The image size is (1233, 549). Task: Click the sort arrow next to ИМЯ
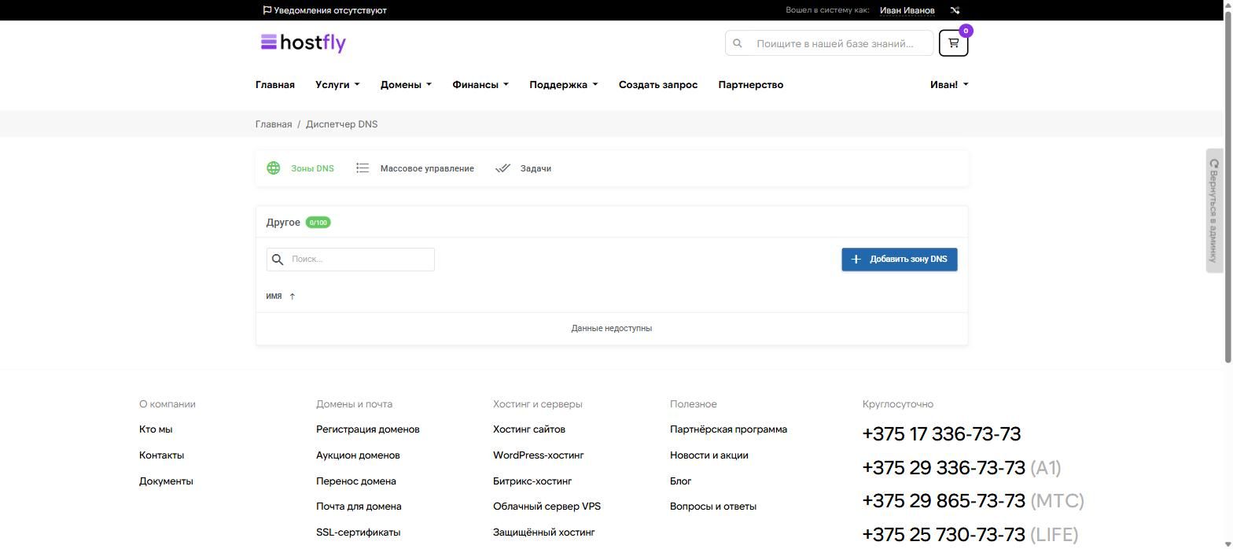(293, 297)
